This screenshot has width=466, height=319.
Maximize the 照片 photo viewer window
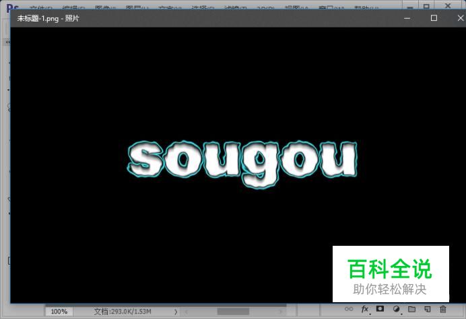(x=434, y=18)
